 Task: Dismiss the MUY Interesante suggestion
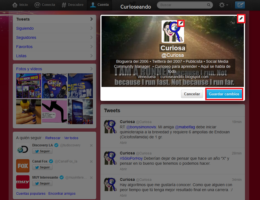click(x=91, y=177)
